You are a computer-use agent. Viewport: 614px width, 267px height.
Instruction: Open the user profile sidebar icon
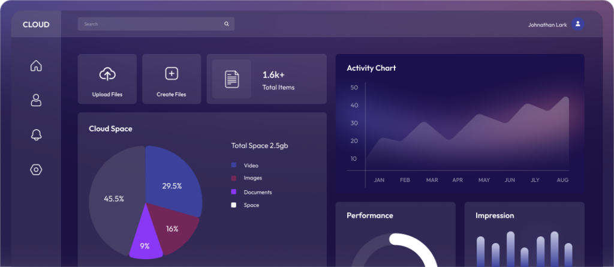36,100
